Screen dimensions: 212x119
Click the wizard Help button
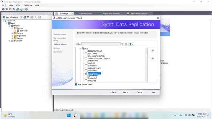(153, 92)
